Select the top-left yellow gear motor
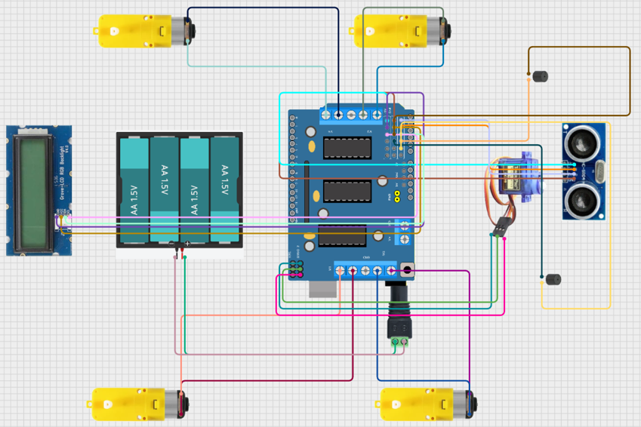The image size is (641, 427). tap(140, 31)
